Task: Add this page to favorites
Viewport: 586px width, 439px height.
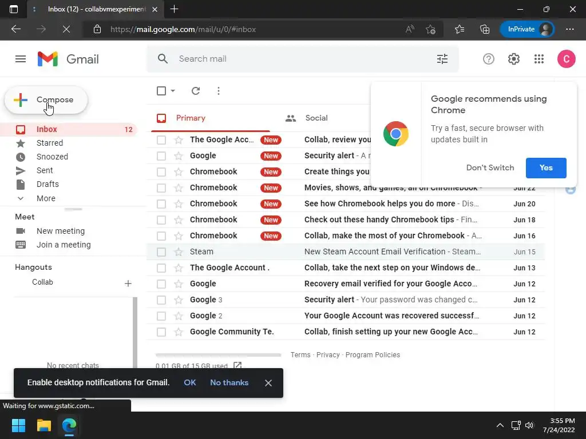Action: click(430, 29)
